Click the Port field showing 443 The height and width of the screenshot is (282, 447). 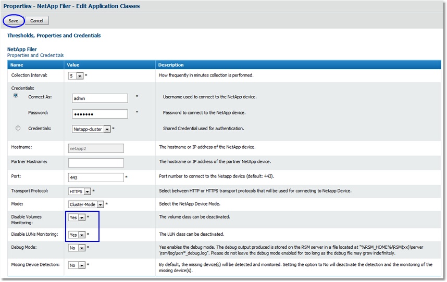pyautogui.click(x=96, y=177)
